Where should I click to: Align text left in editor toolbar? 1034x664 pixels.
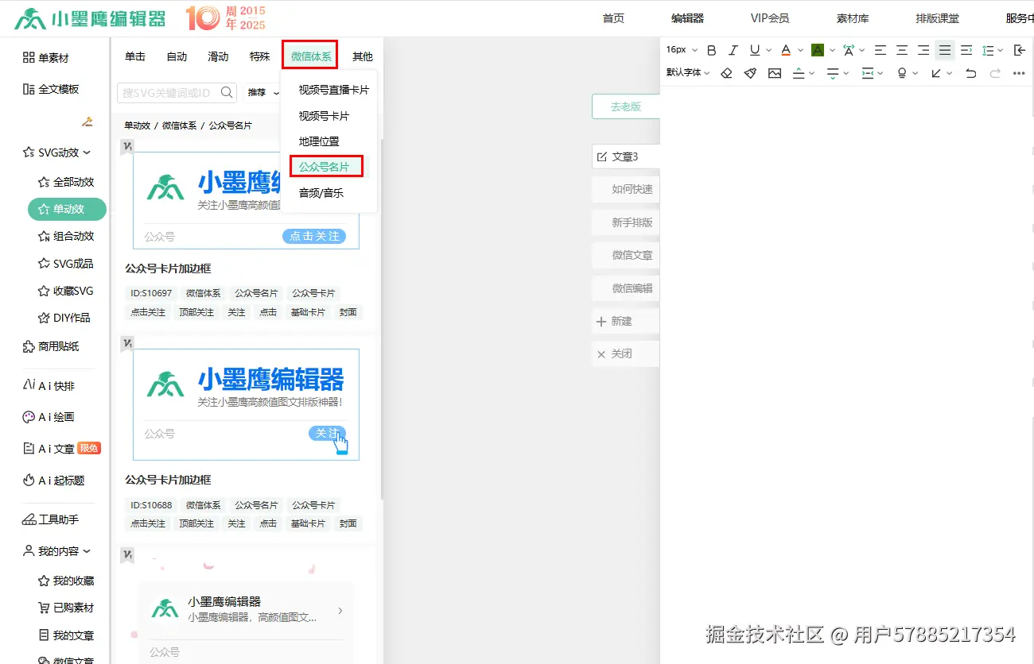[x=880, y=50]
